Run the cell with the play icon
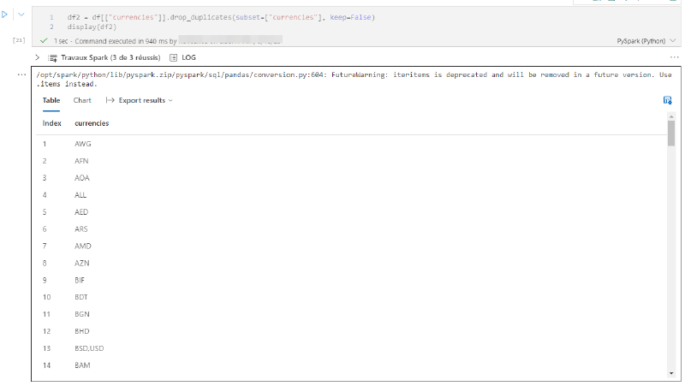 coord(5,15)
